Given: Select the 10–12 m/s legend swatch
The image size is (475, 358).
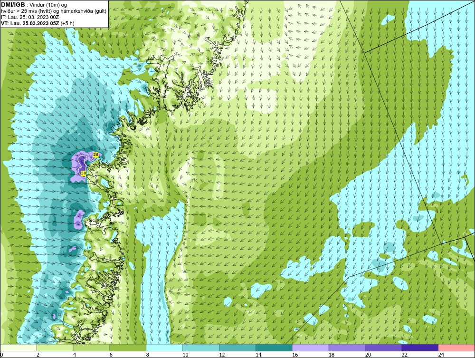Looking at the screenshot, I should 201,348.
